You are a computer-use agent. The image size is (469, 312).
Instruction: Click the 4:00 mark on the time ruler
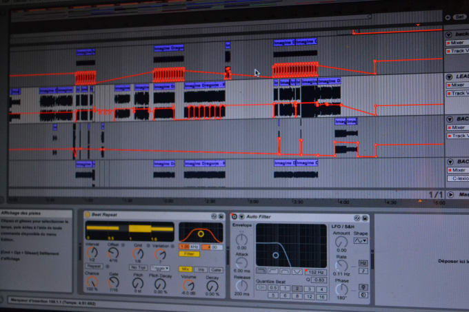(343, 202)
